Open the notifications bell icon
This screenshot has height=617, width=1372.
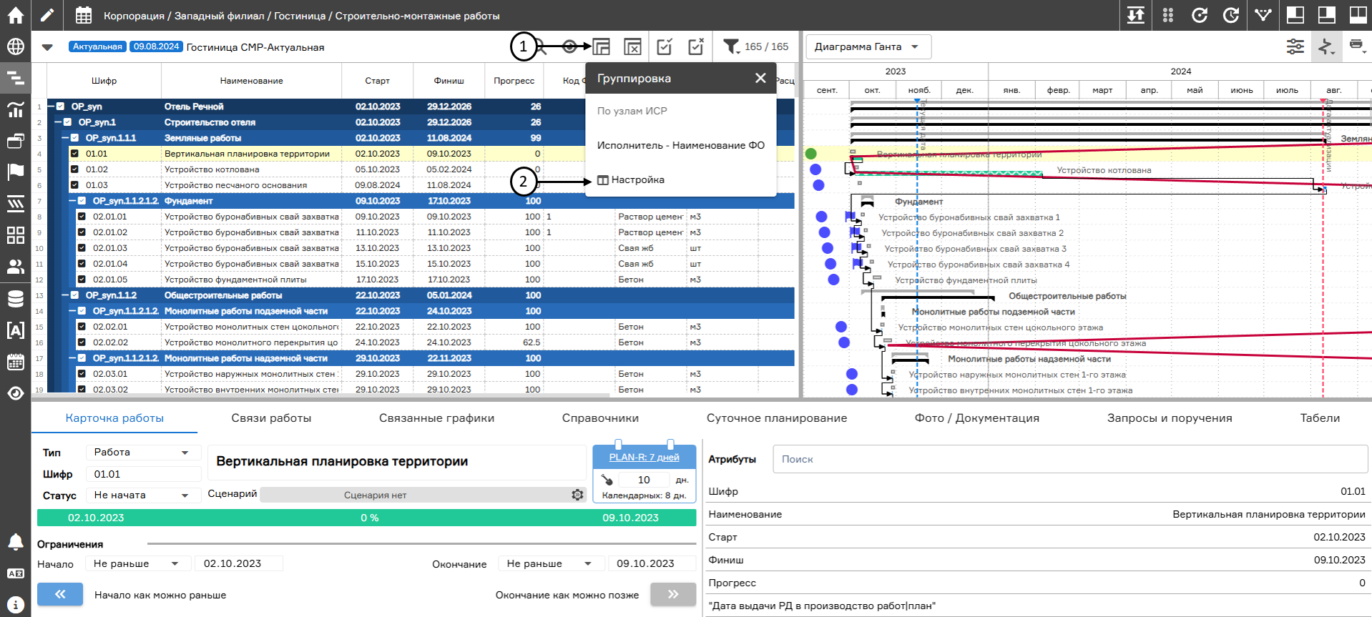pos(15,542)
